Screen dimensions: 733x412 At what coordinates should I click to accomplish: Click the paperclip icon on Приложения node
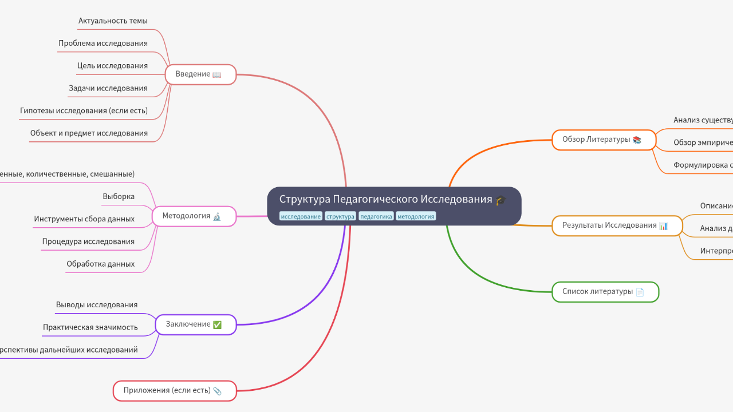(x=218, y=390)
